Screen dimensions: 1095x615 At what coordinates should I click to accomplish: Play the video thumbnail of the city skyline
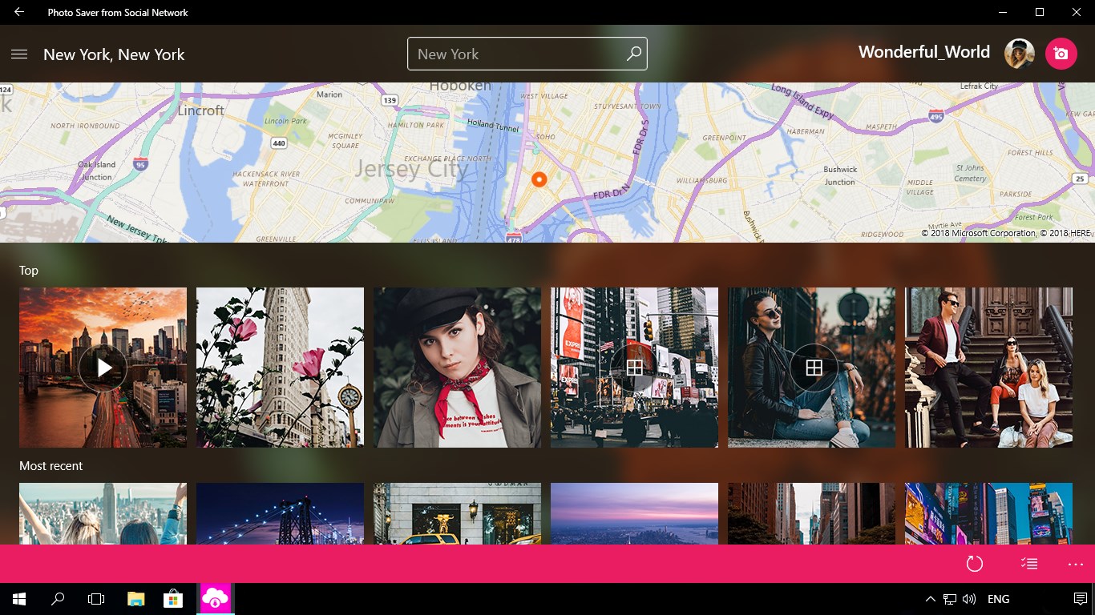coord(103,368)
